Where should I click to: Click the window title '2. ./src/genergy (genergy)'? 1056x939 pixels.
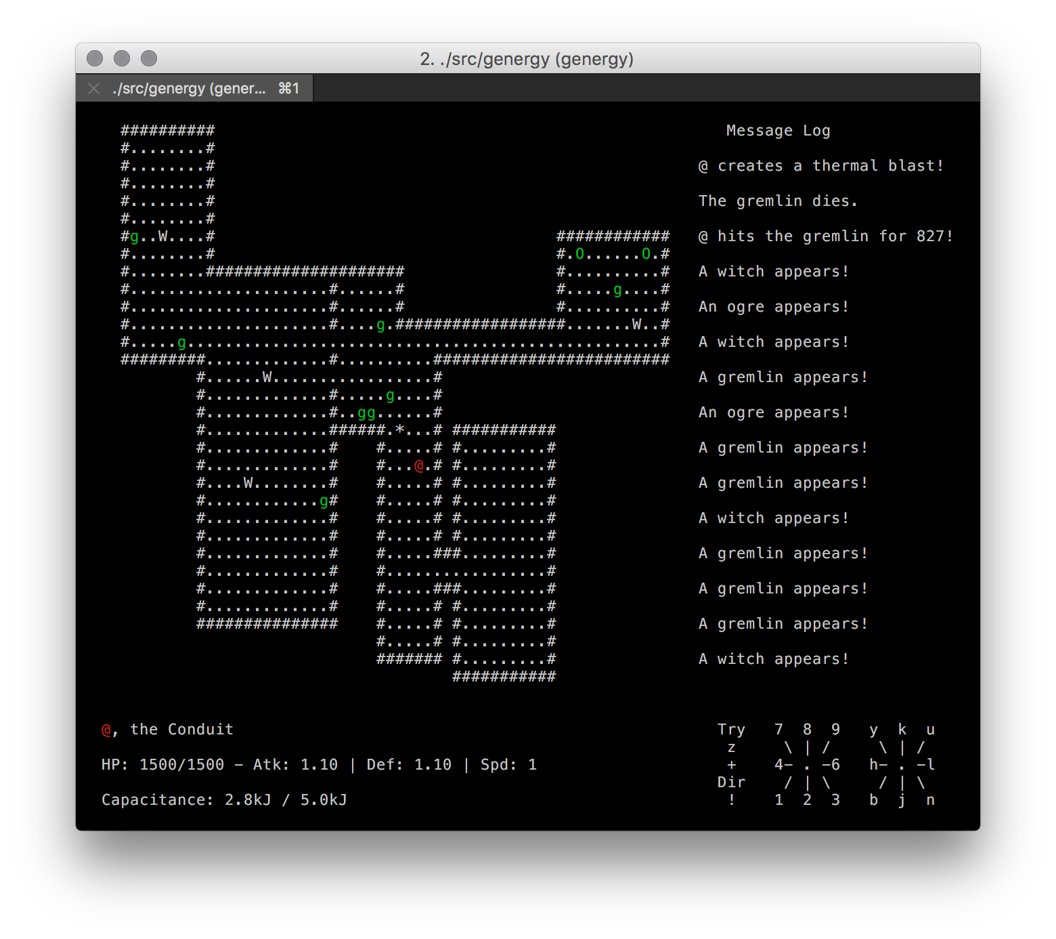click(x=527, y=59)
